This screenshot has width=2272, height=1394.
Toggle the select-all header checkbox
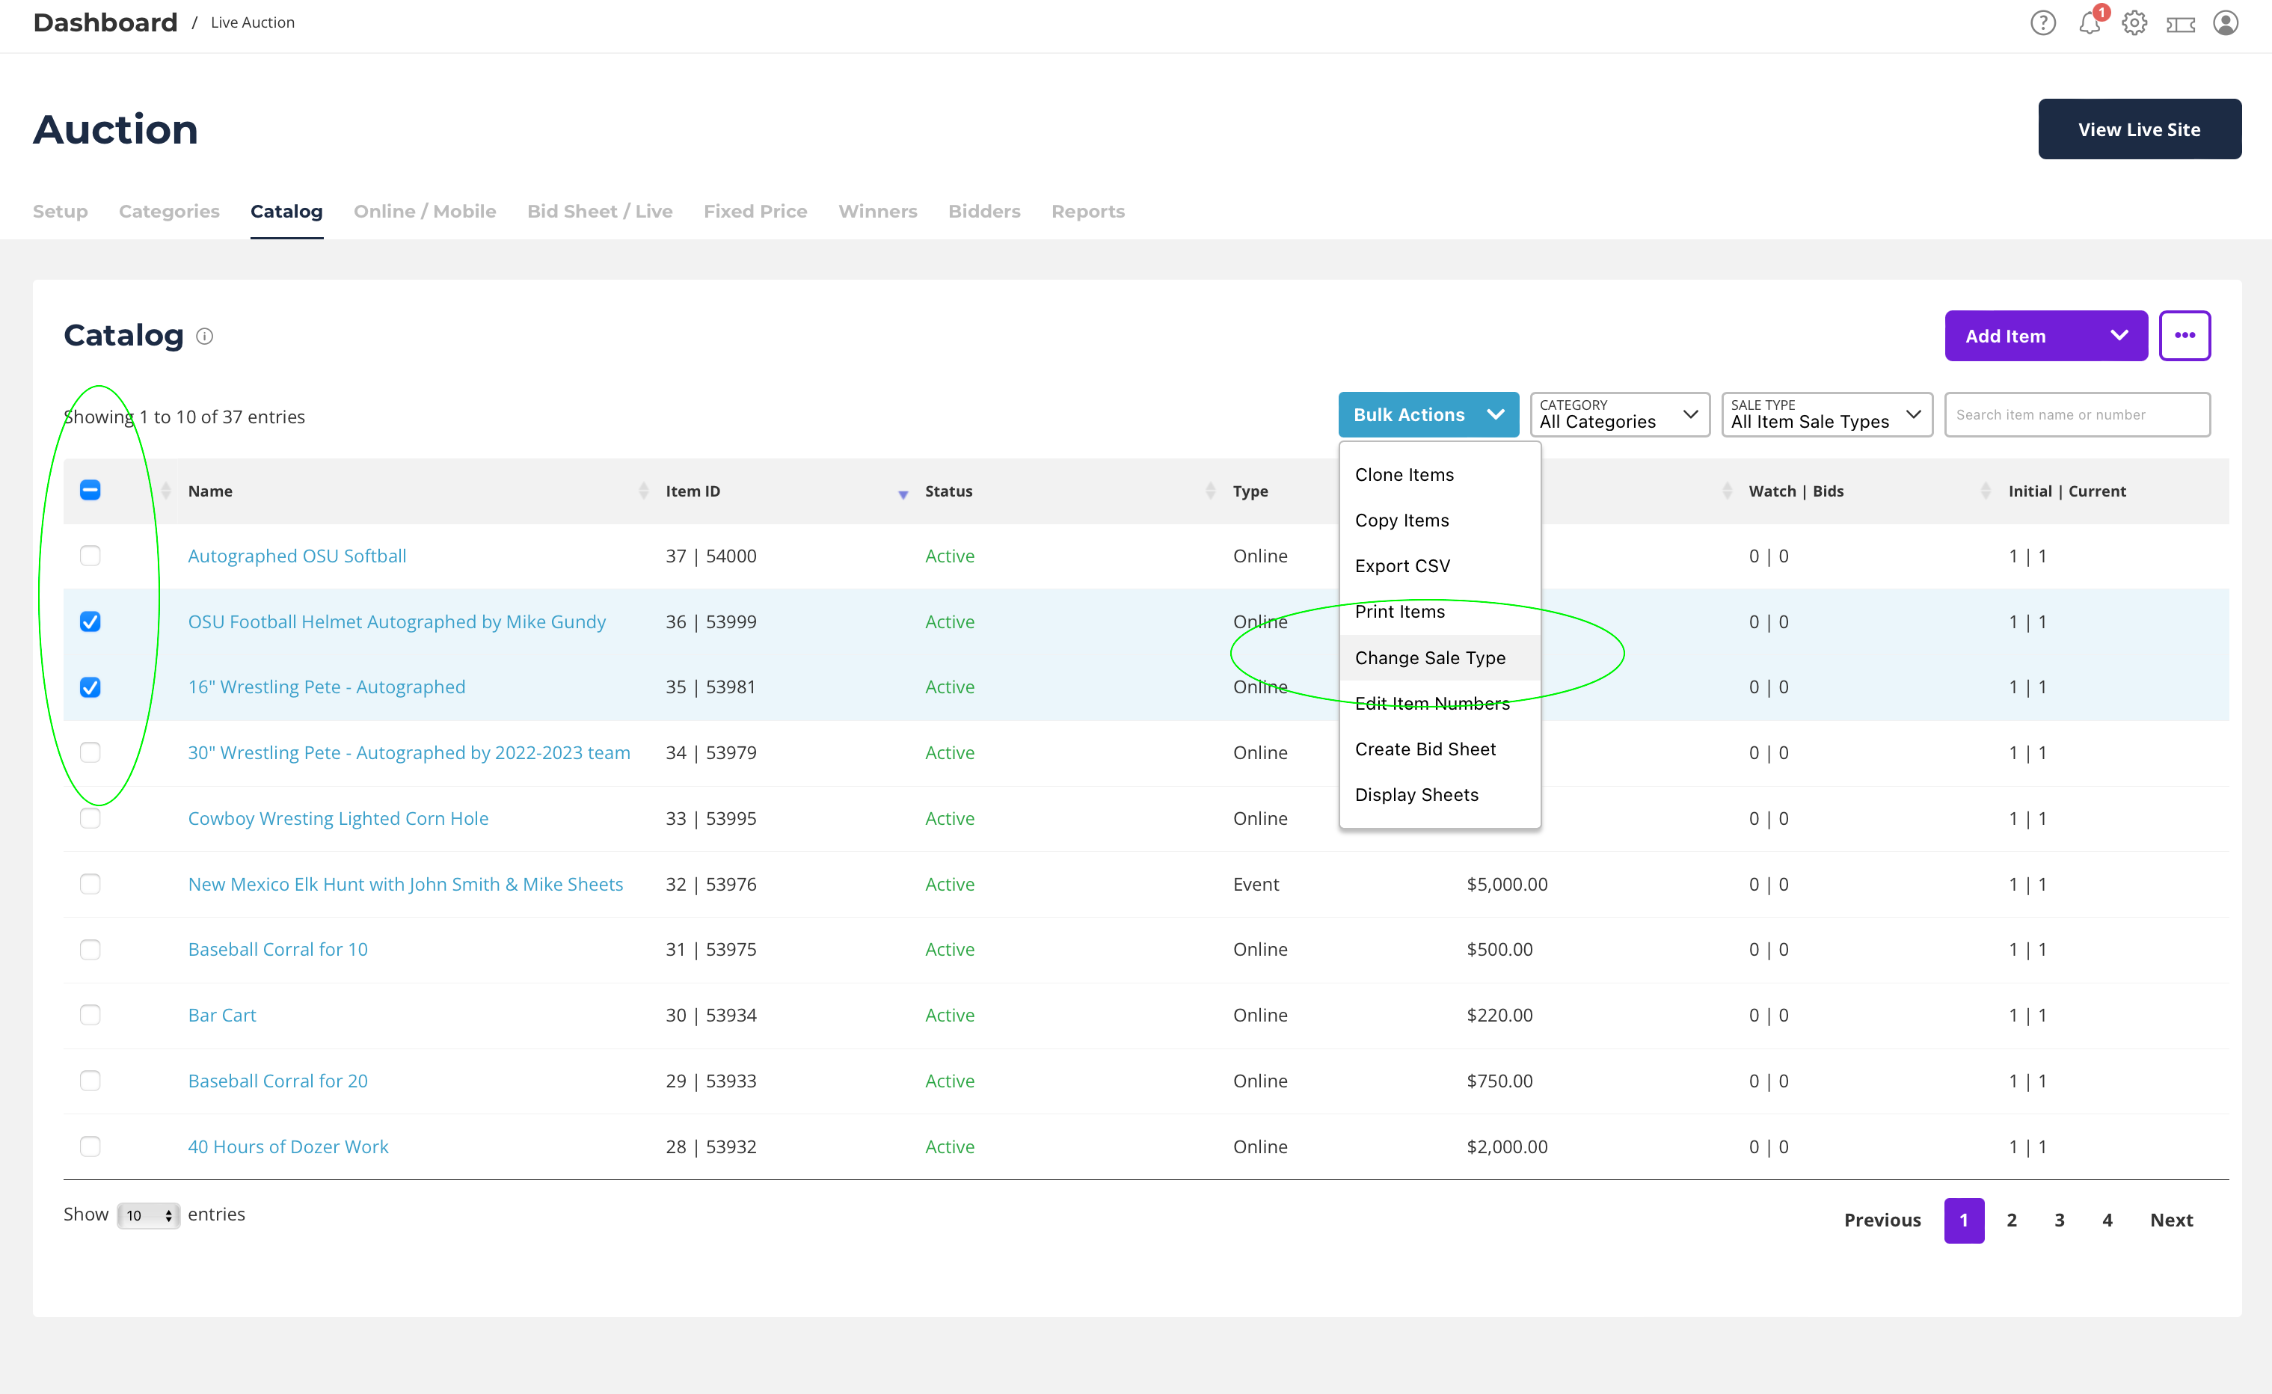tap(90, 491)
